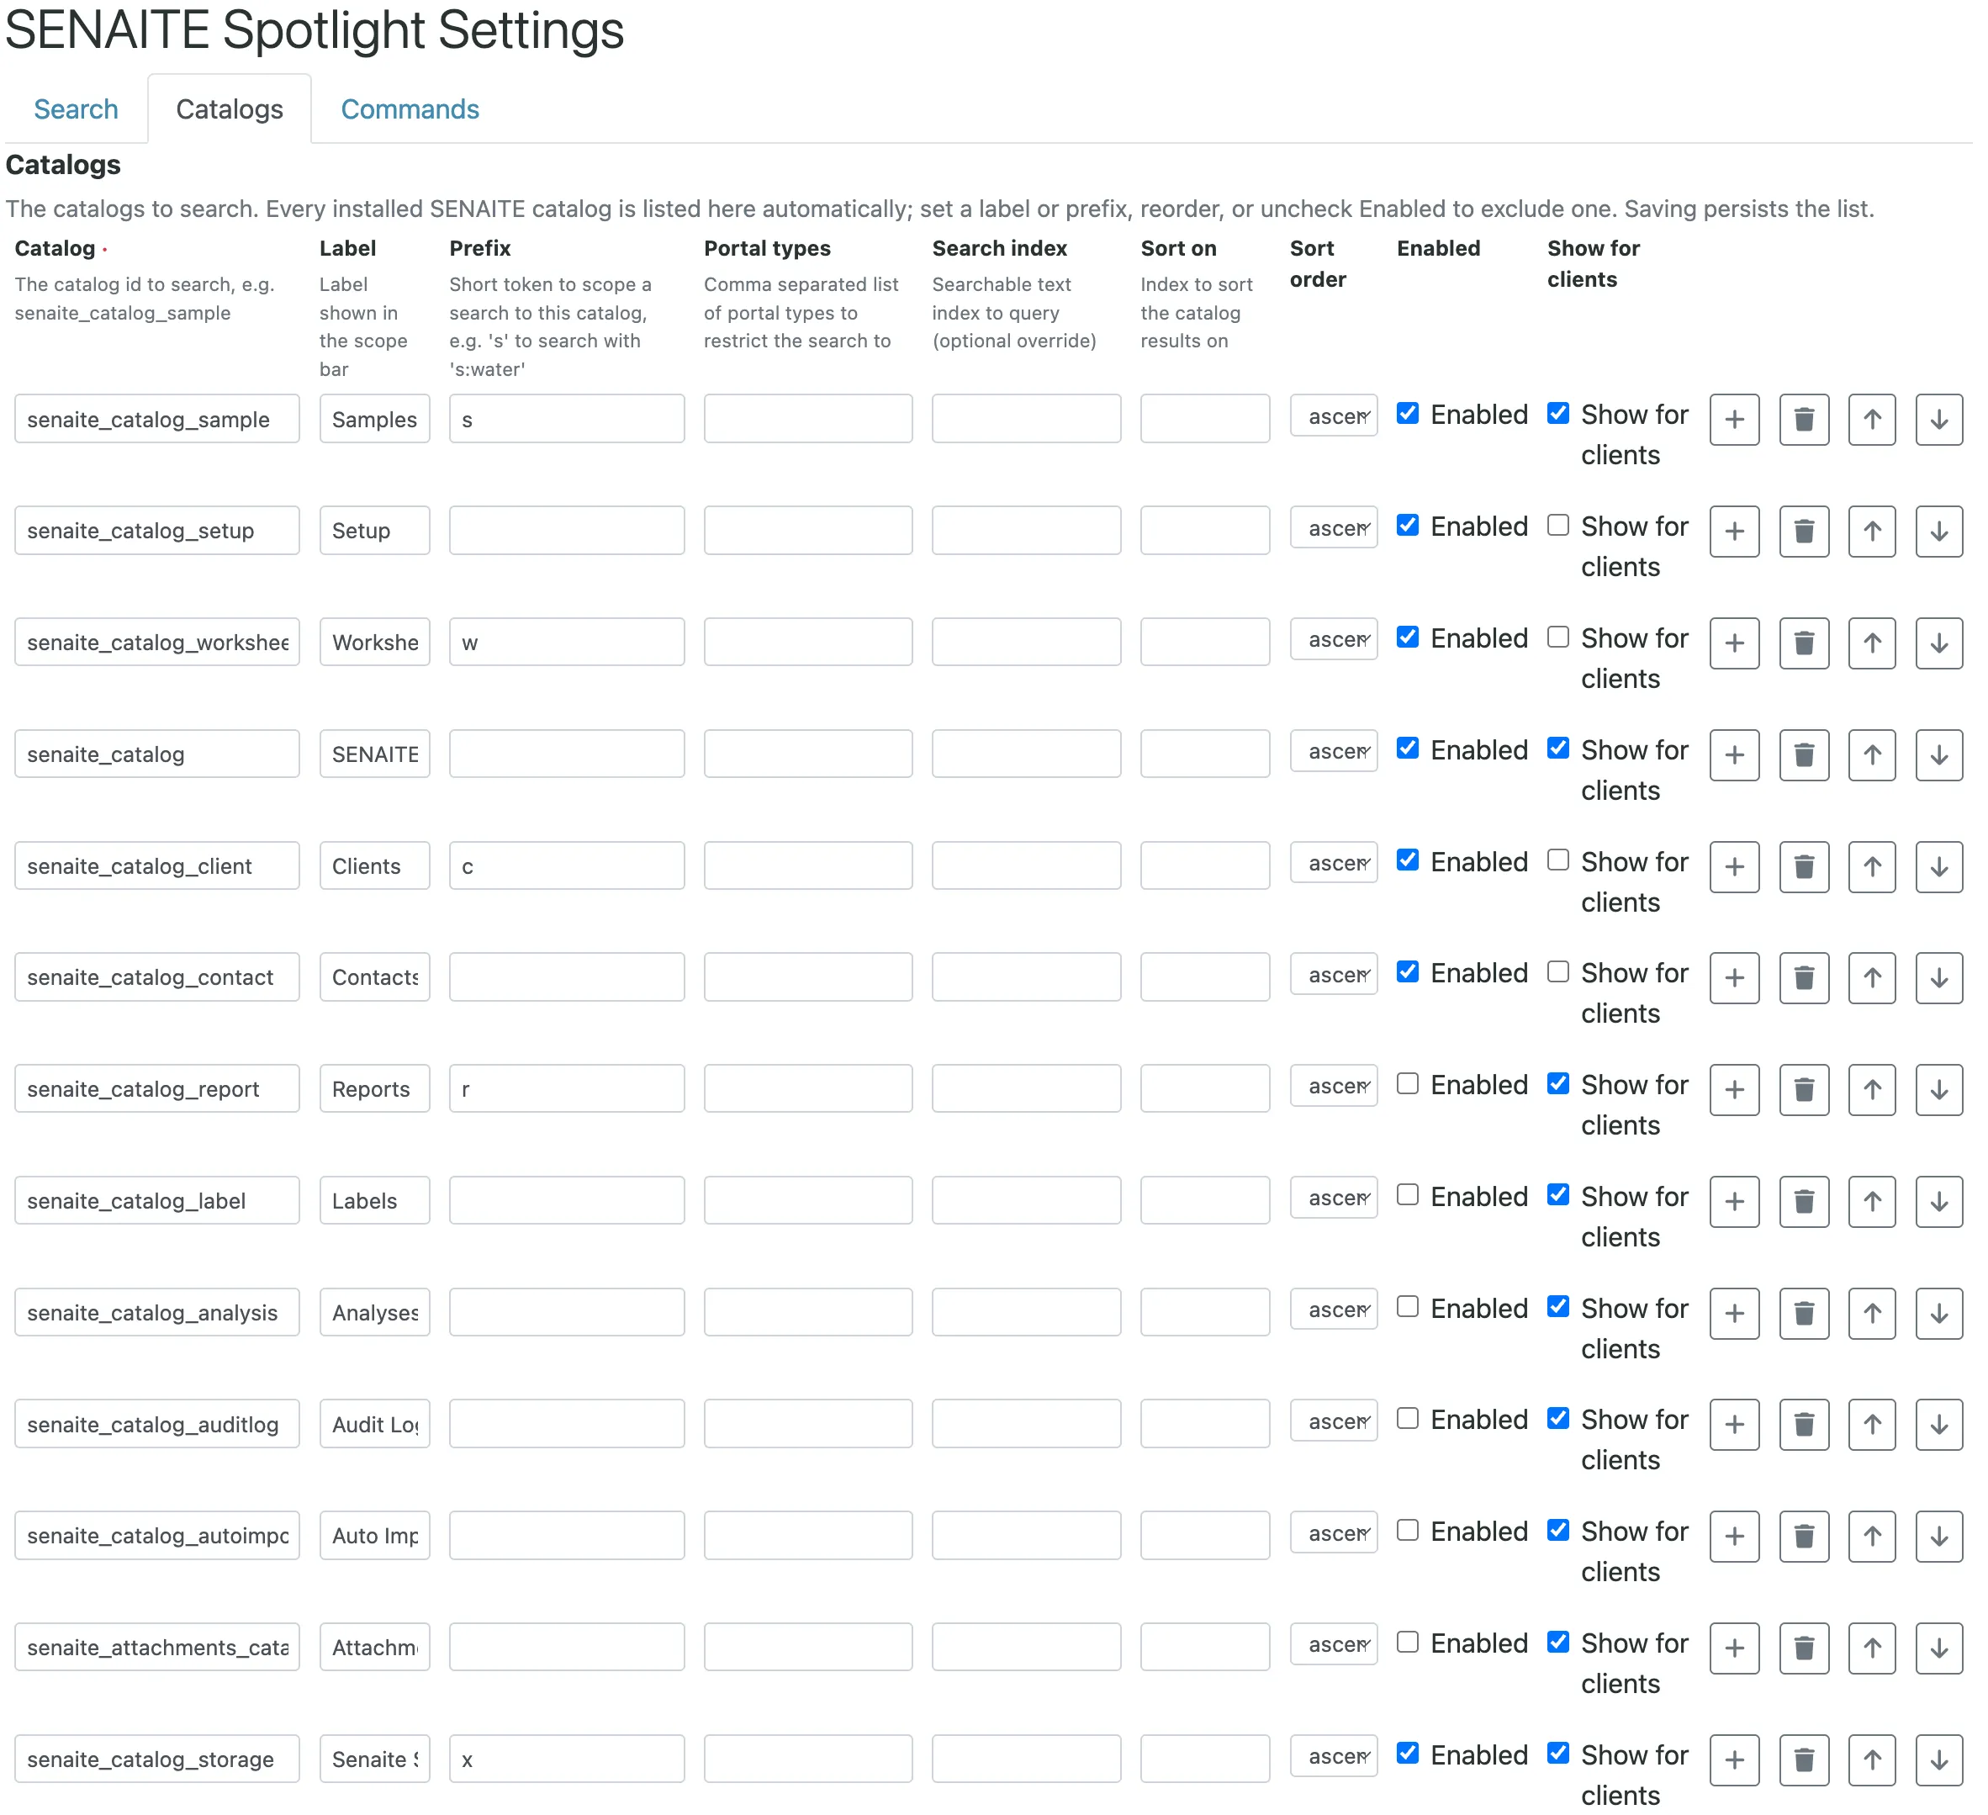Move senaite_catalog_sample row up
This screenshot has height=1815, width=1988.
coord(1872,419)
